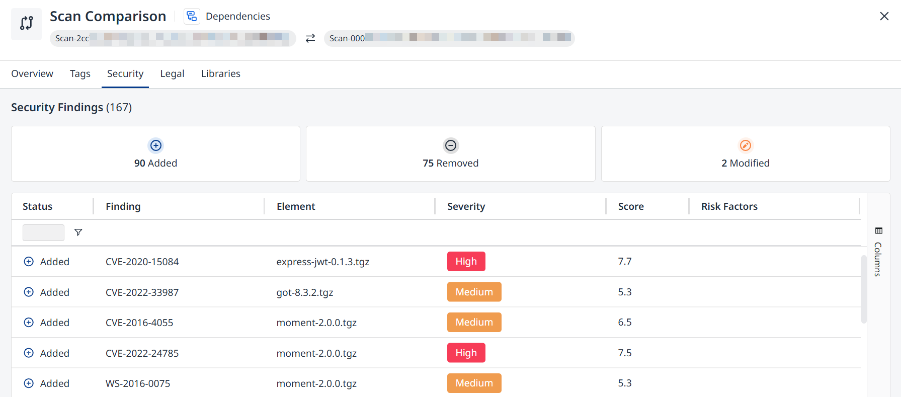The height and width of the screenshot is (397, 901).
Task: Click the minus icon on 75 Removed card
Action: (451, 145)
